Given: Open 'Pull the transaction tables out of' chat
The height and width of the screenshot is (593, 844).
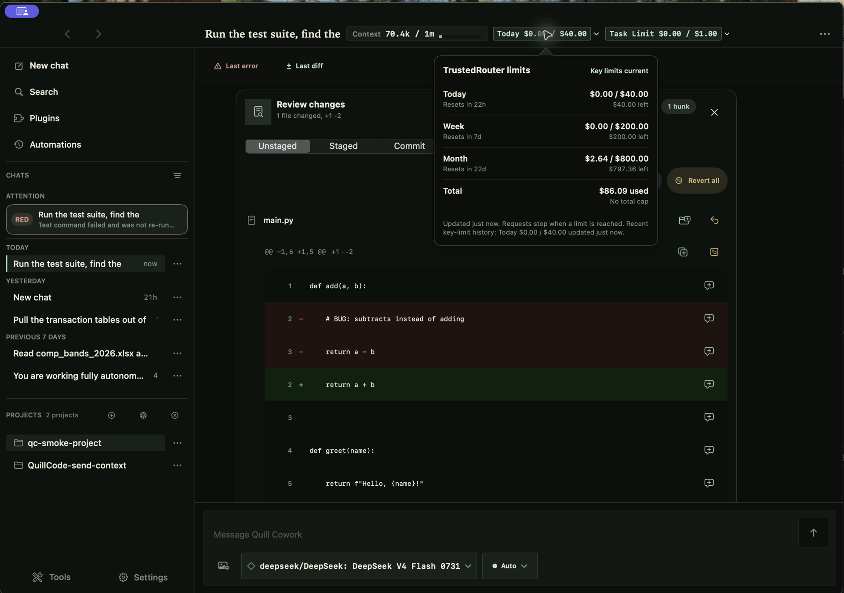Looking at the screenshot, I should click(x=86, y=320).
